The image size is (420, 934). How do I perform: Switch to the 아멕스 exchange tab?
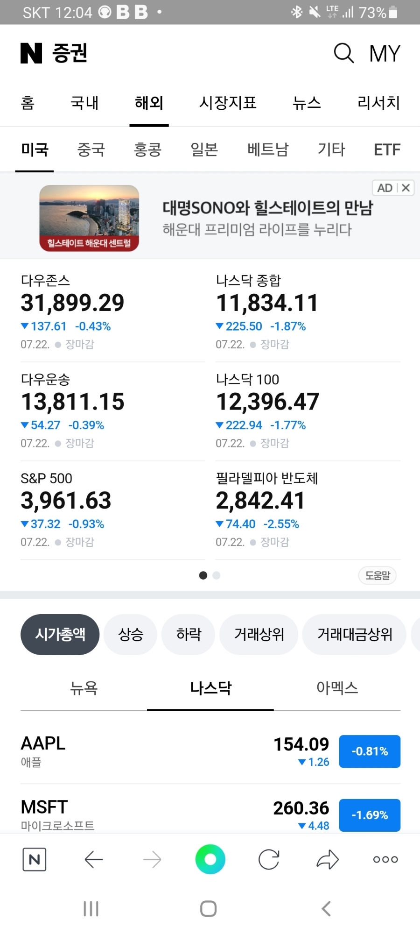(x=337, y=688)
